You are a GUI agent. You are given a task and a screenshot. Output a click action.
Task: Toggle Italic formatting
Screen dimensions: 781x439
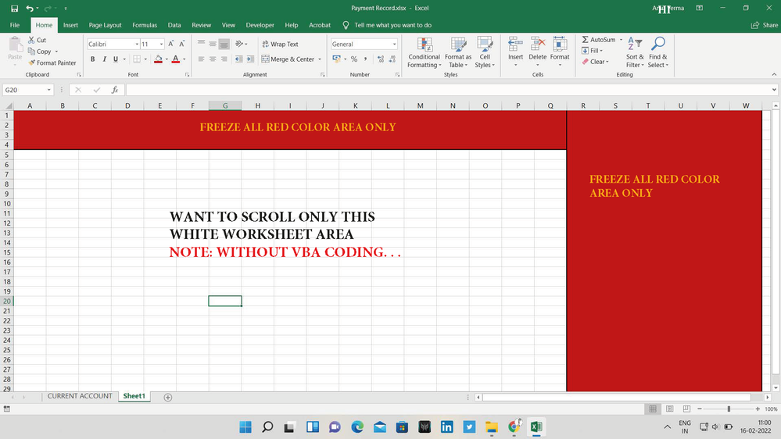tap(104, 59)
